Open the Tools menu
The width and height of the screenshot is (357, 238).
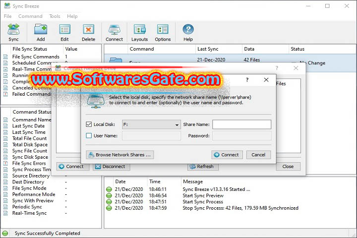tap(55, 16)
